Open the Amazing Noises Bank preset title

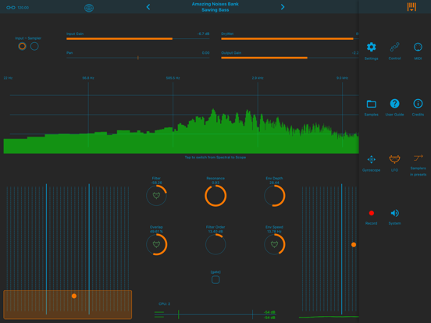[x=215, y=4]
